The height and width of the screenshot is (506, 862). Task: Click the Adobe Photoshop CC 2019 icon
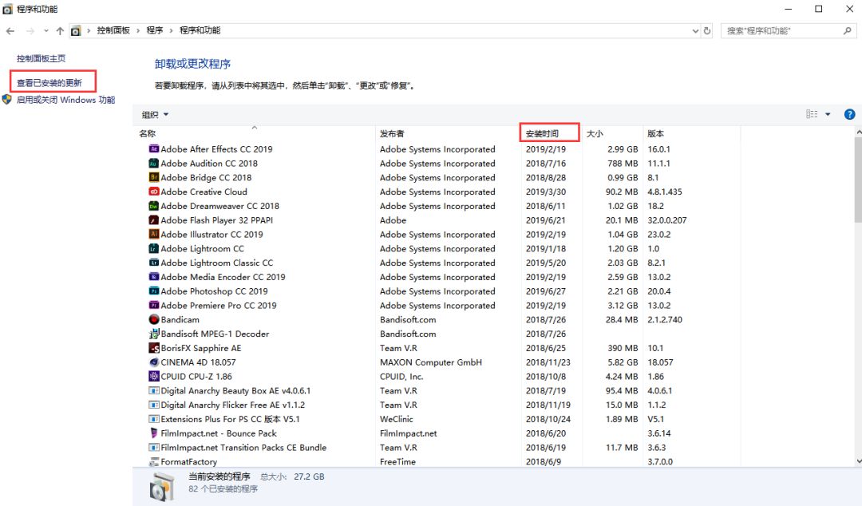click(154, 291)
